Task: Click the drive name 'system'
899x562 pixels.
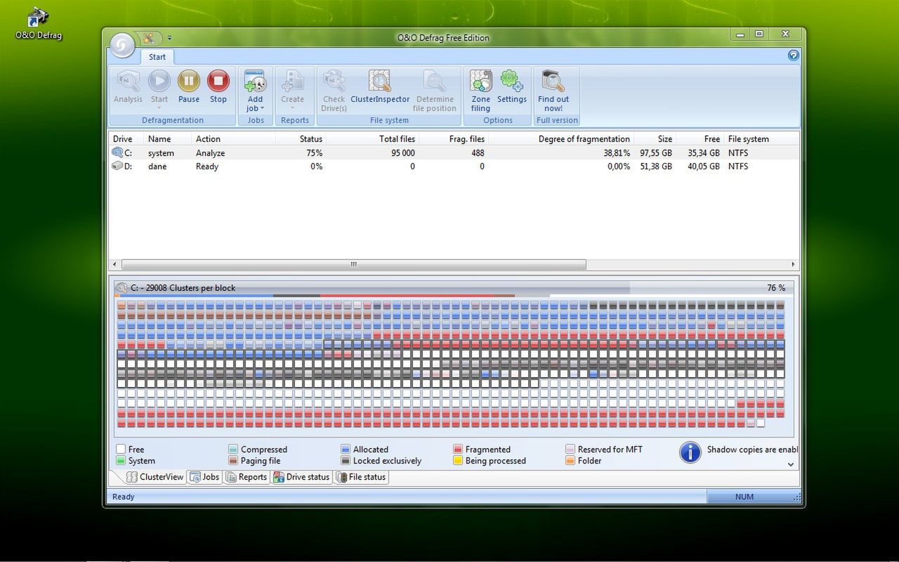Action: point(161,153)
